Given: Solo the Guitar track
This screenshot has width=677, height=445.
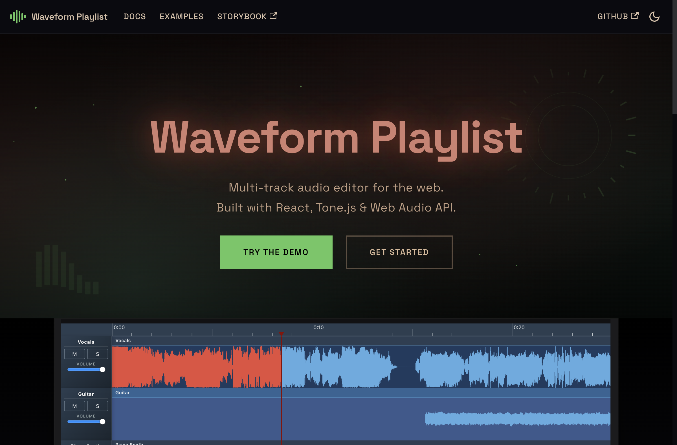Looking at the screenshot, I should (97, 406).
